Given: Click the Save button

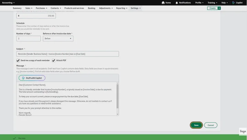Looking at the screenshot, I should (196, 125).
